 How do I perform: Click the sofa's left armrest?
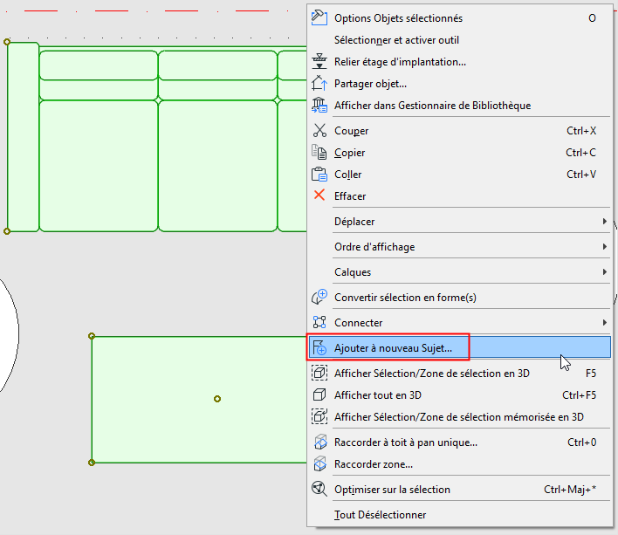[x=23, y=137]
